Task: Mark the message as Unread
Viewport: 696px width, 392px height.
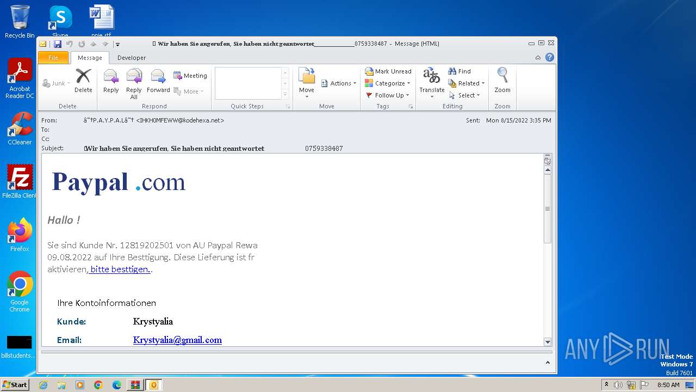Action: click(x=388, y=71)
